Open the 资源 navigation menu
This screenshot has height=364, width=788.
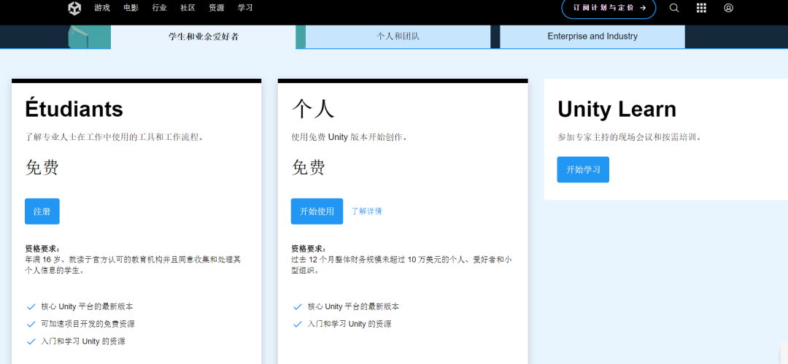[x=217, y=8]
